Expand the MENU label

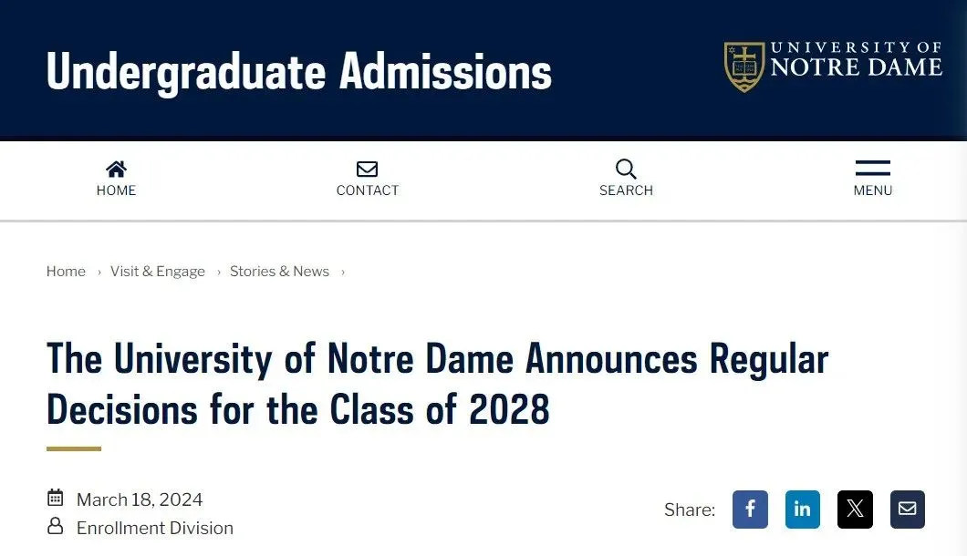(873, 190)
